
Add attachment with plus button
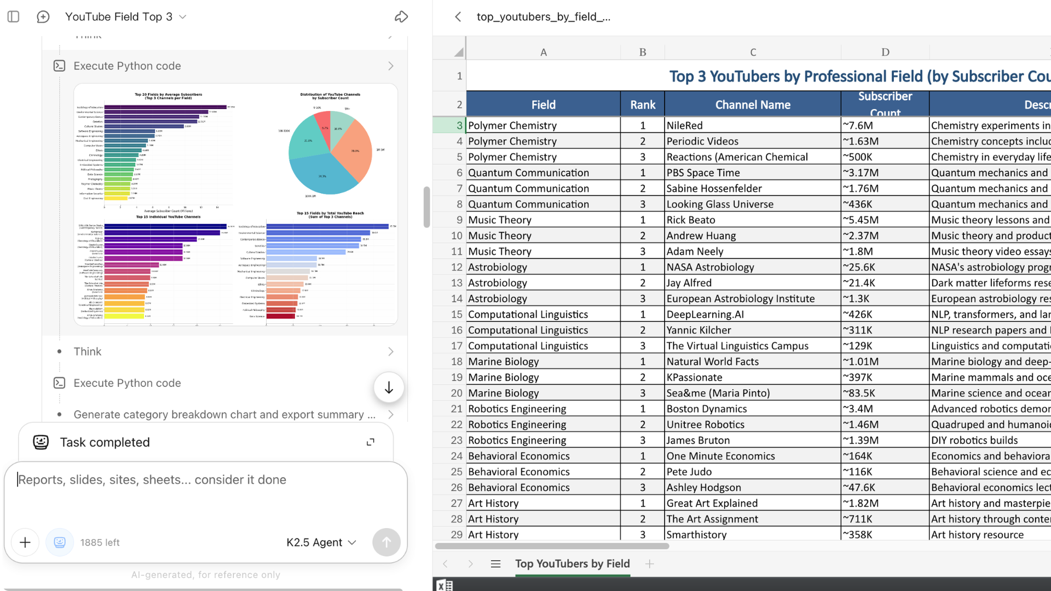click(25, 542)
